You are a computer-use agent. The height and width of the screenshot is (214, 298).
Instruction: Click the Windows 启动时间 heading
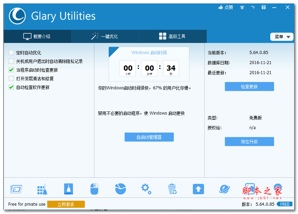click(x=149, y=53)
